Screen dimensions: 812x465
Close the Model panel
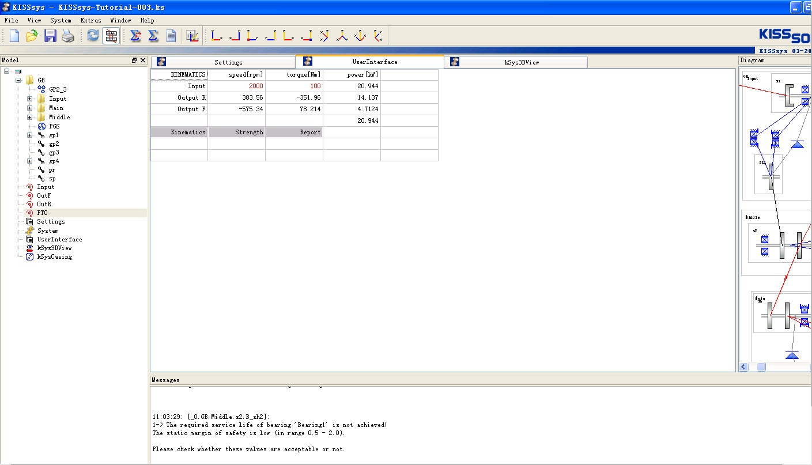click(143, 60)
